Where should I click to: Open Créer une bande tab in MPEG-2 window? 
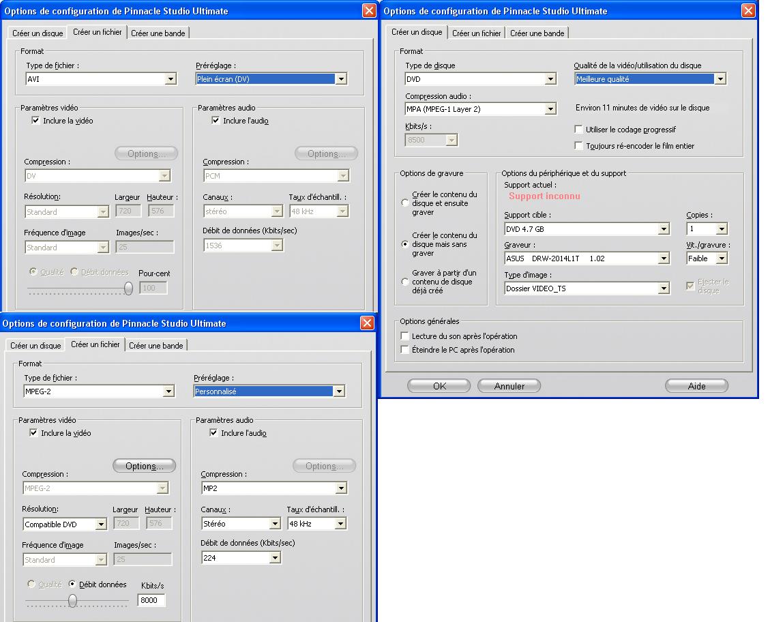click(x=156, y=346)
